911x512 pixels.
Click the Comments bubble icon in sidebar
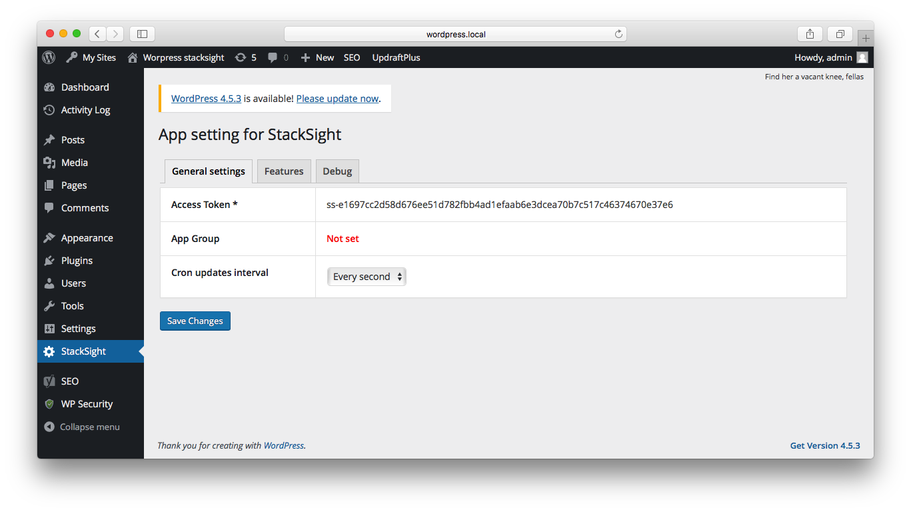point(49,208)
